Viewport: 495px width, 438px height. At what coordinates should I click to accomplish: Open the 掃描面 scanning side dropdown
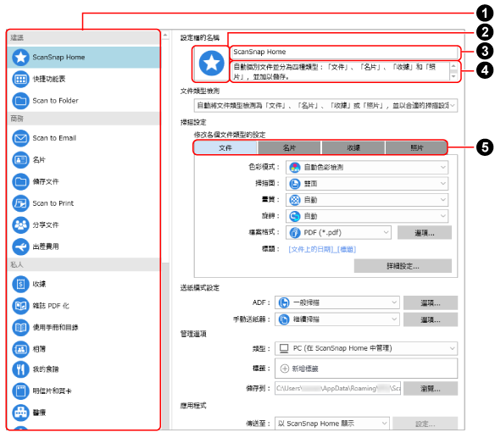[367, 184]
